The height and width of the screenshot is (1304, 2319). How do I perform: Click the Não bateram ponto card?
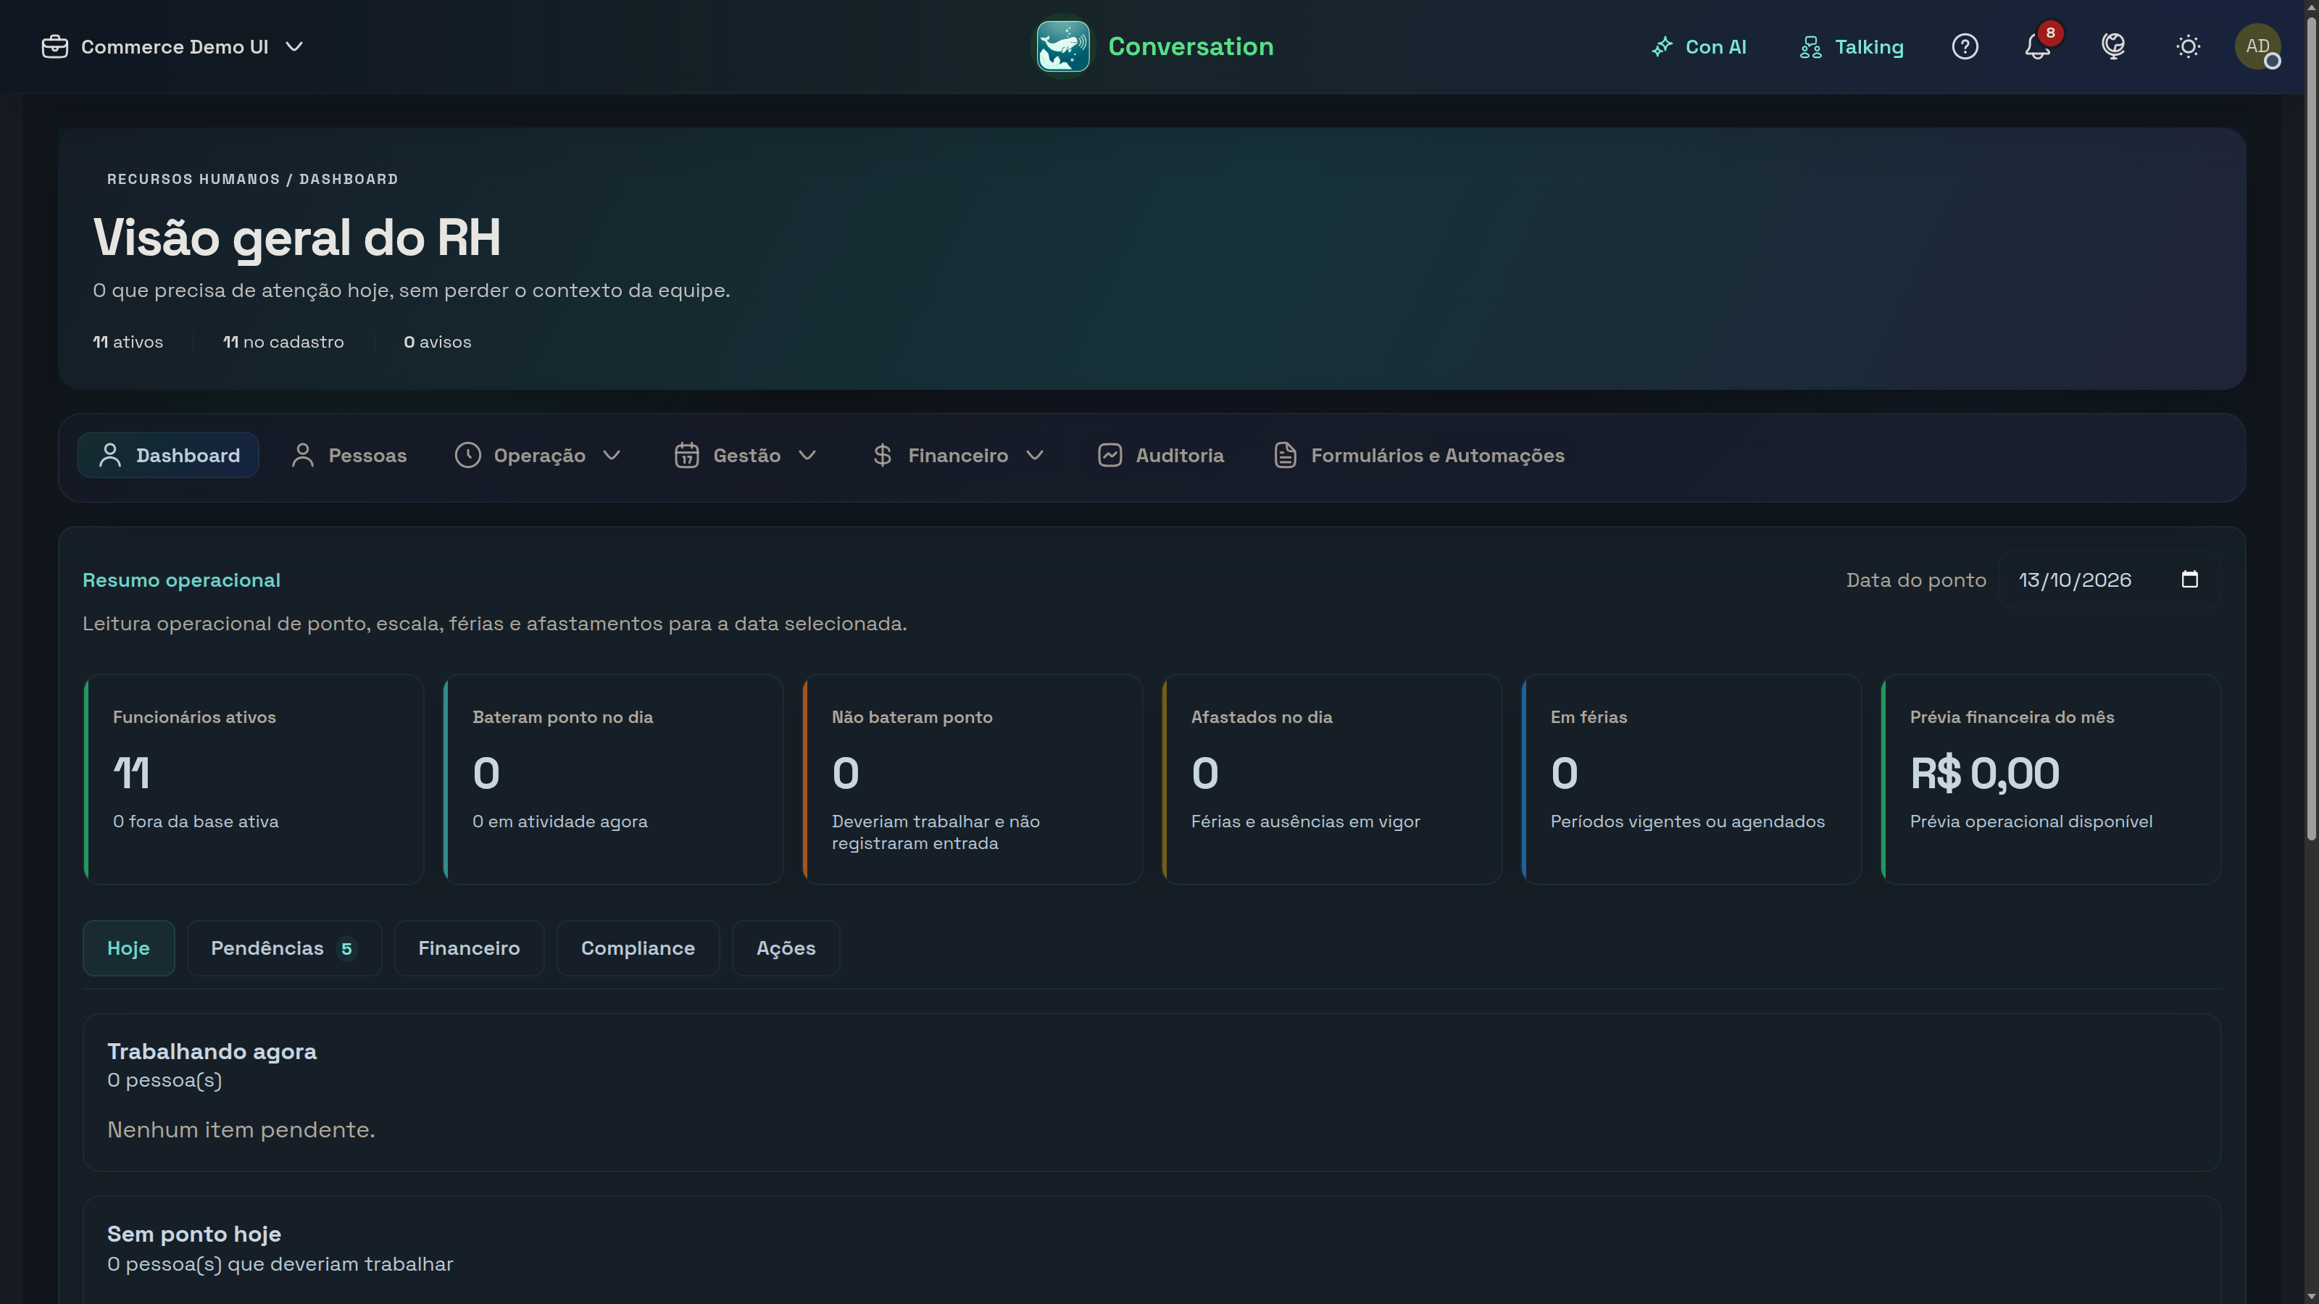coord(973,780)
